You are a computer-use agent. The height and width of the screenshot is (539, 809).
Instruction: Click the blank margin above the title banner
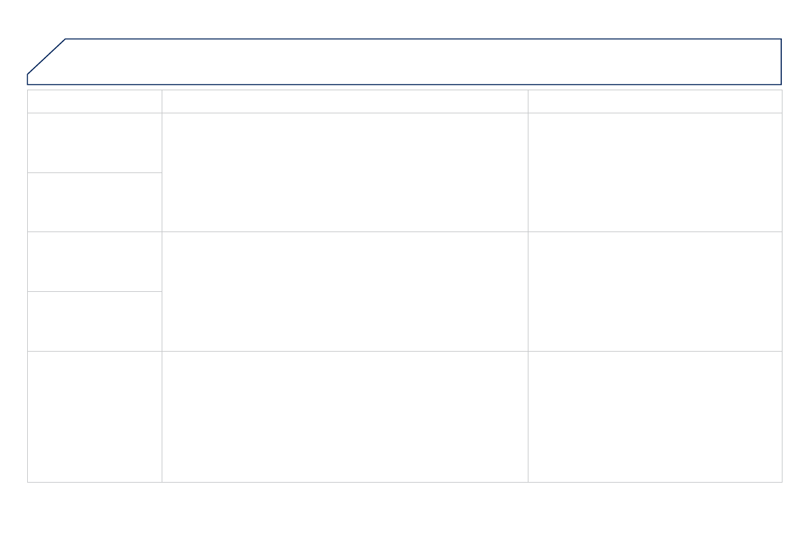click(404, 18)
